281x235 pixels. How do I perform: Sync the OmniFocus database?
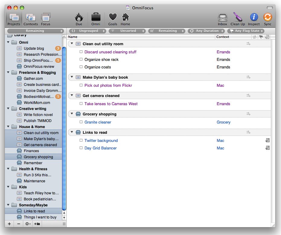point(267,19)
